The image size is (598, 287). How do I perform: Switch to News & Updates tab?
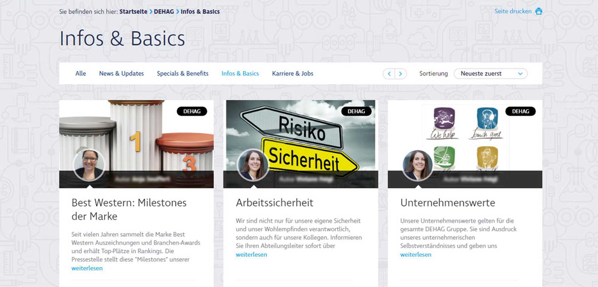pyautogui.click(x=121, y=73)
